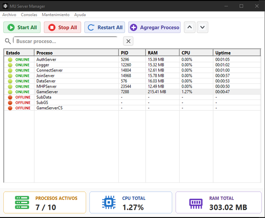Image resolution: width=265 pixels, height=218 pixels.
Task: Sort by the Proceso column header
Action: 76,53
